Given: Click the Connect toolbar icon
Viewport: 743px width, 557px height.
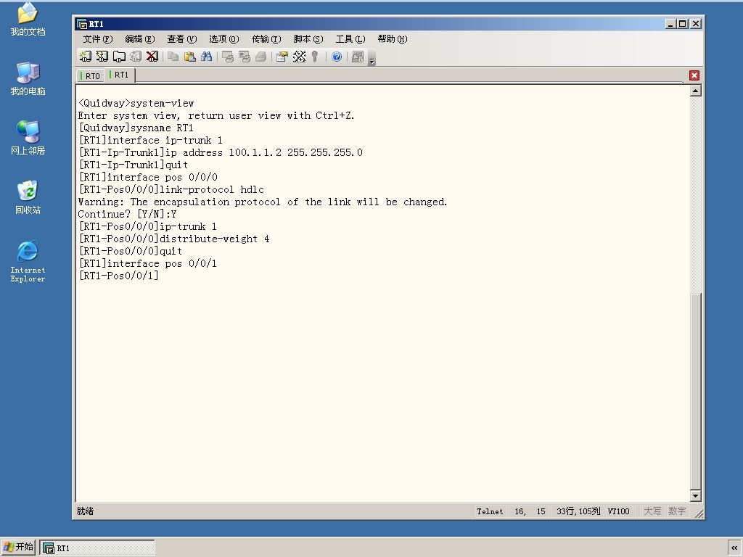Looking at the screenshot, I should (x=86, y=57).
